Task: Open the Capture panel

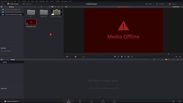Action: pyautogui.click(x=172, y=4)
